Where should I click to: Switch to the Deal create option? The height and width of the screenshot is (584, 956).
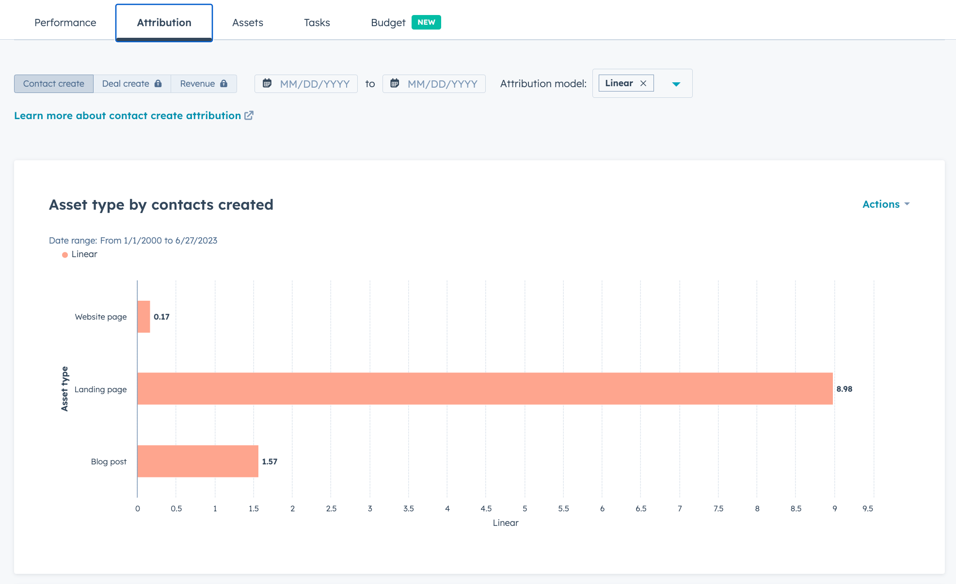[126, 84]
